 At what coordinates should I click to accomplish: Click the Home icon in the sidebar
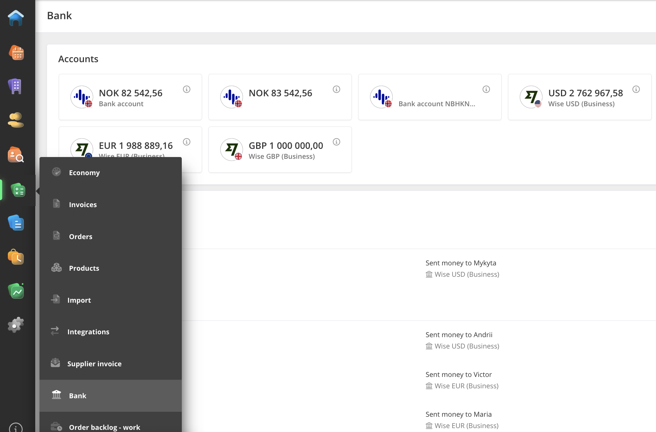[x=16, y=18]
